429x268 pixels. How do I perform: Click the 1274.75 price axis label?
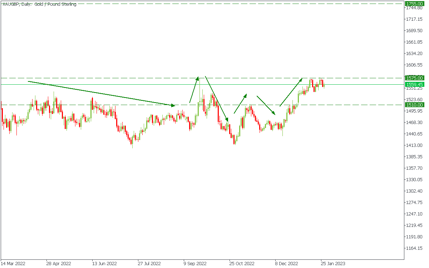[414, 203]
